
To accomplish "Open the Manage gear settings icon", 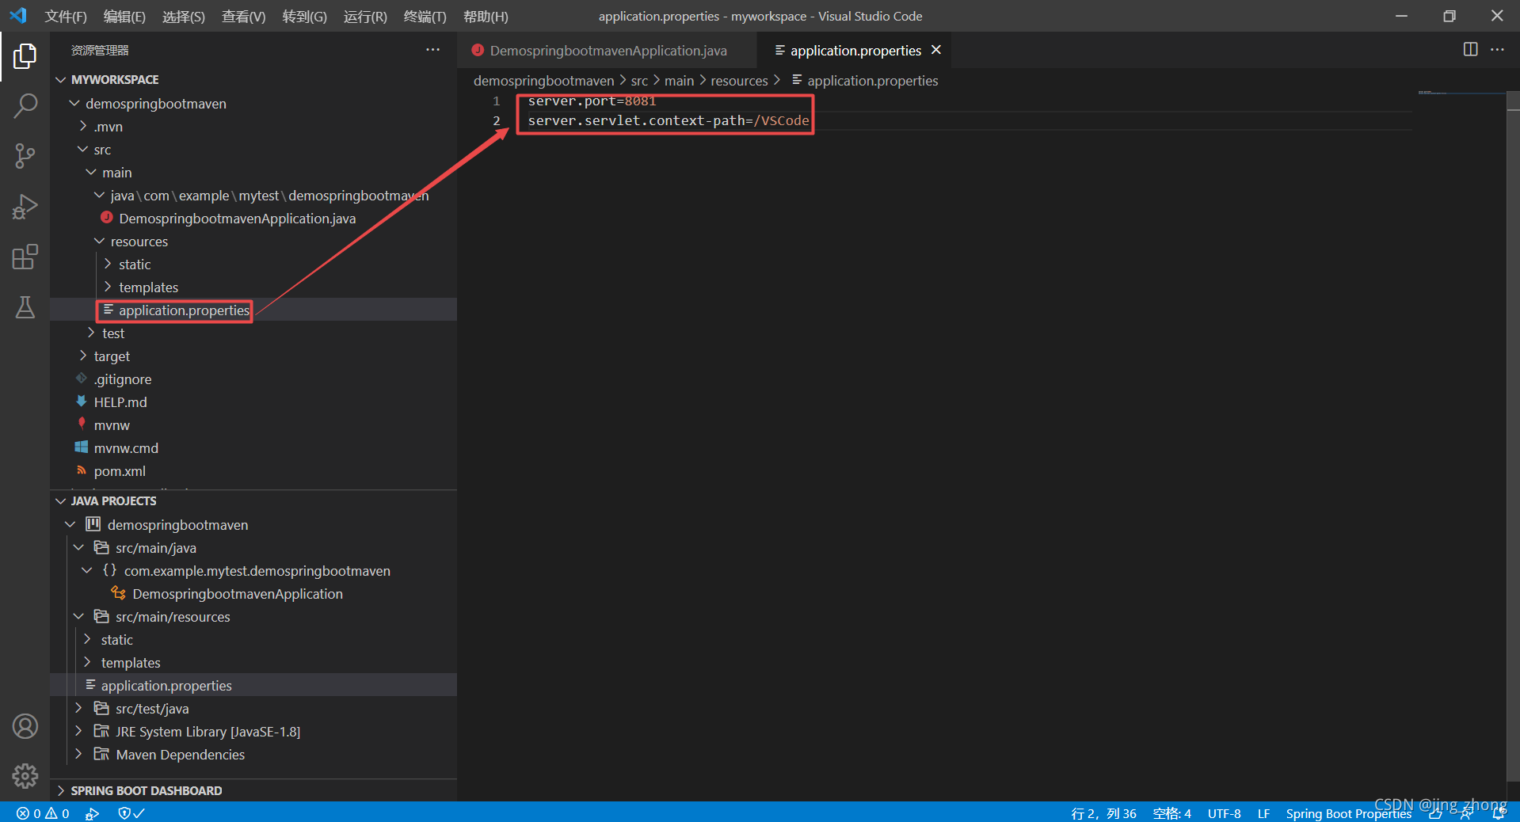I will pos(25,776).
